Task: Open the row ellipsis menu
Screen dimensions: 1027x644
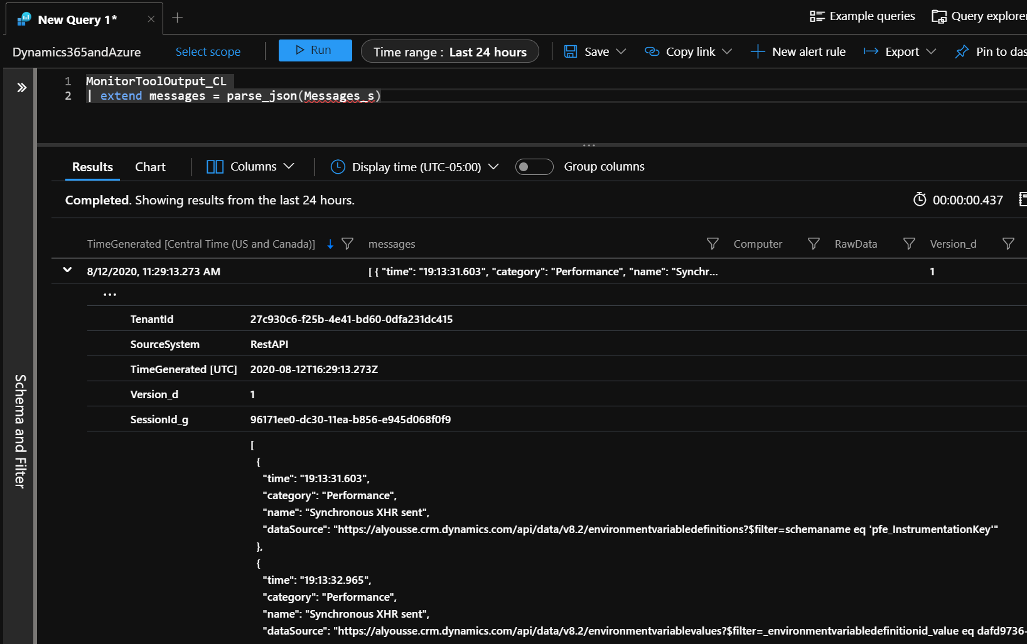Action: pyautogui.click(x=110, y=295)
